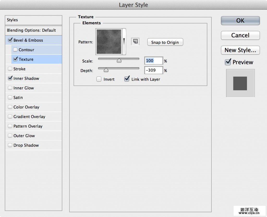Toggle the Preview checkbox
Screen dimensions: 267x217
[x=228, y=62]
